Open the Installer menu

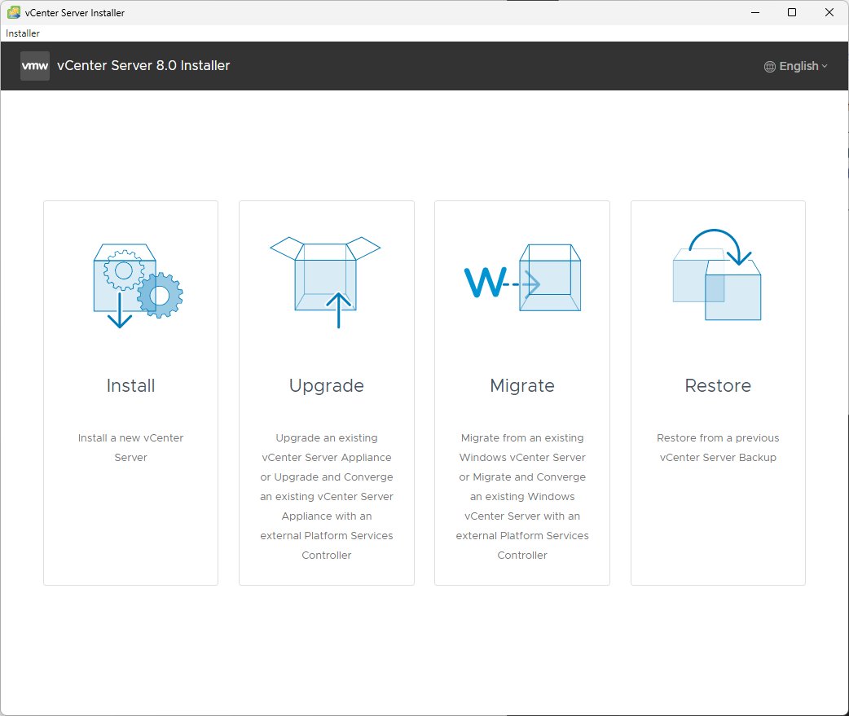tap(23, 33)
